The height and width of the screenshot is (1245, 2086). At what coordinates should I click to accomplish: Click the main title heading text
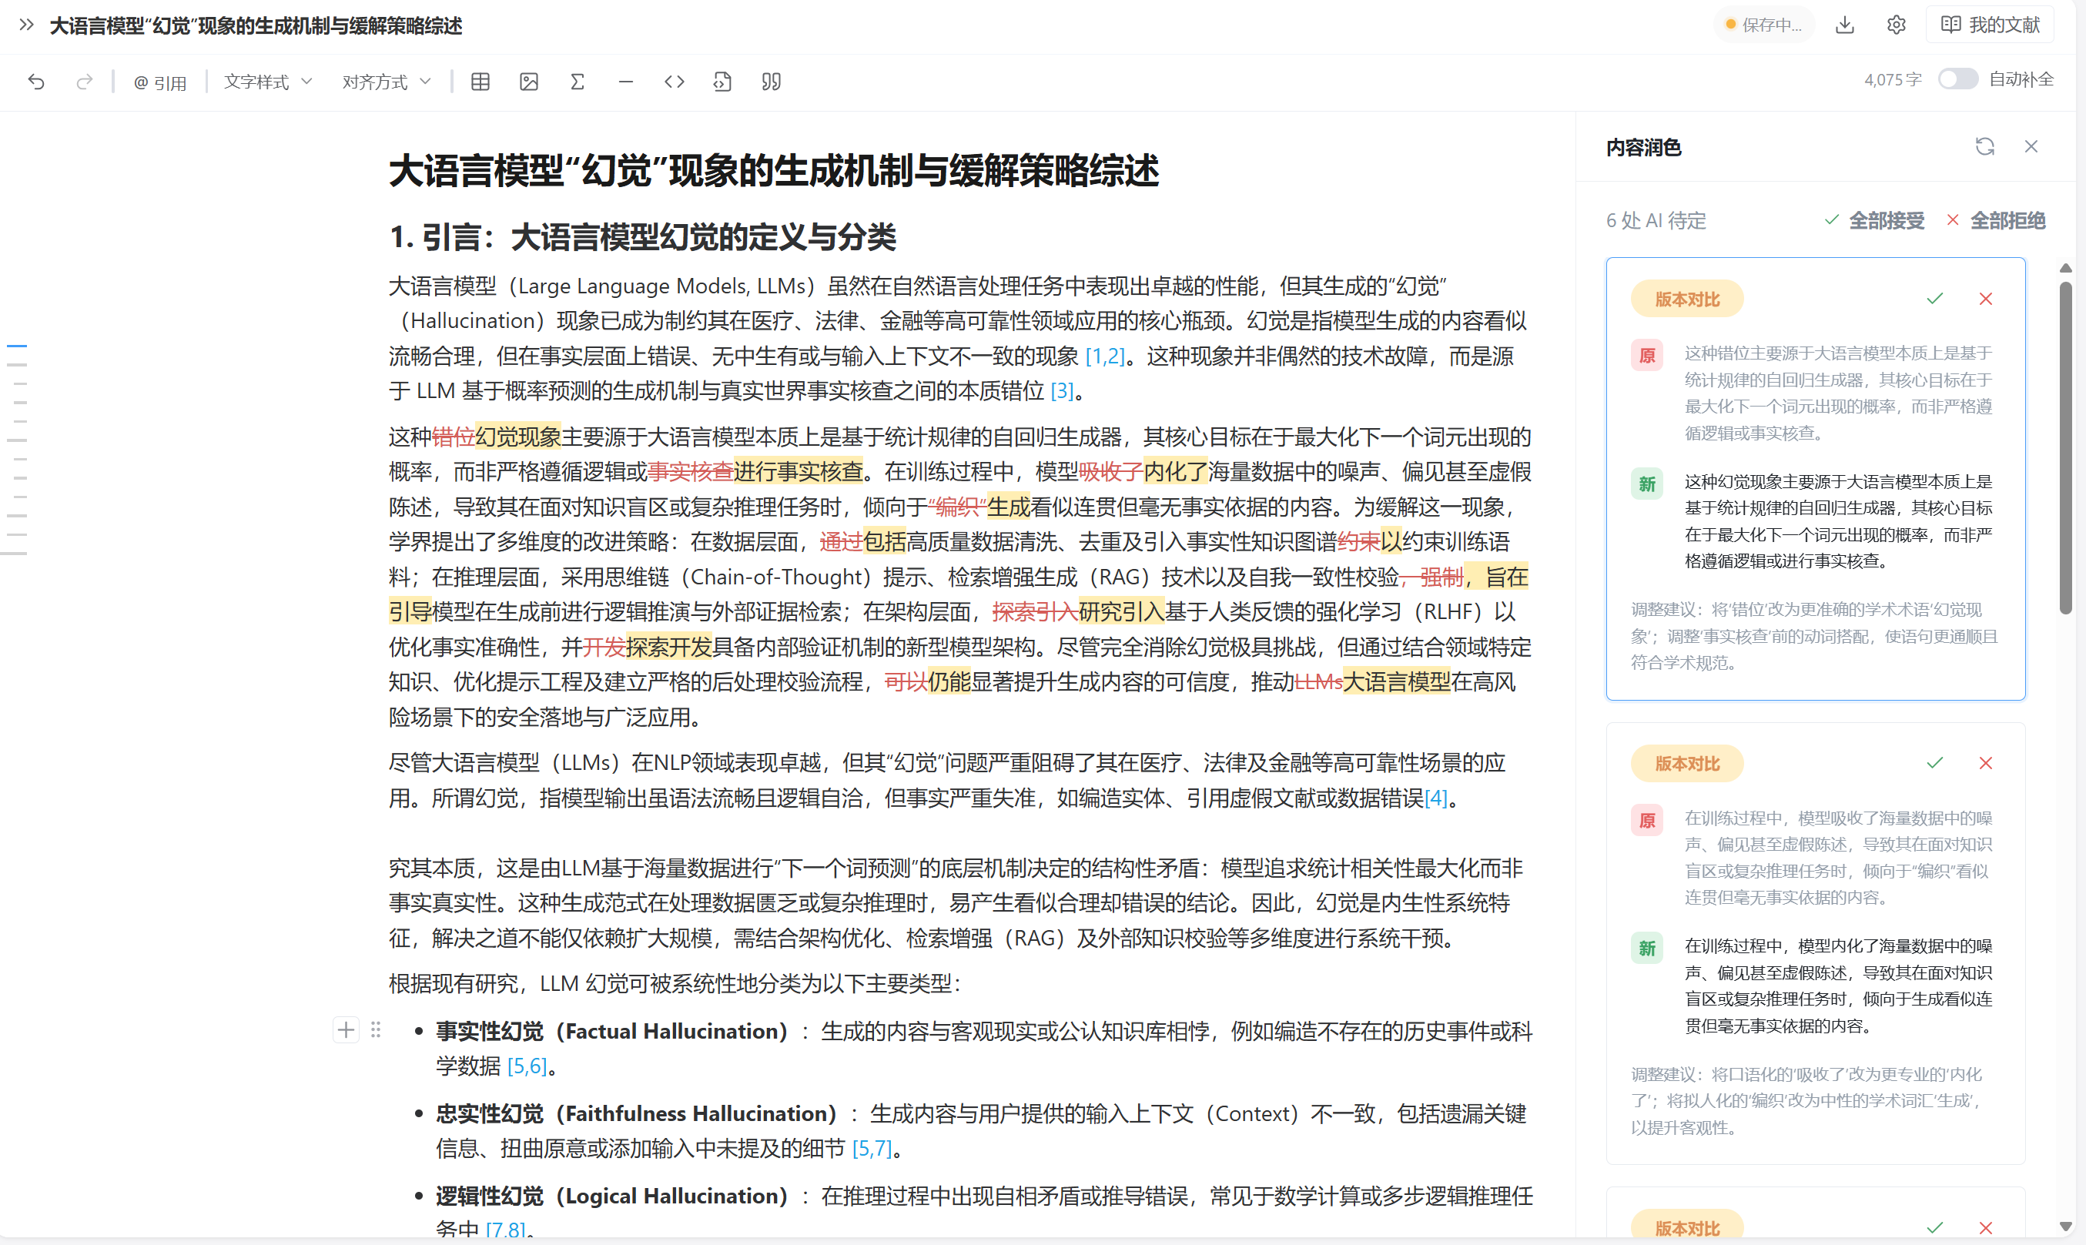773,171
